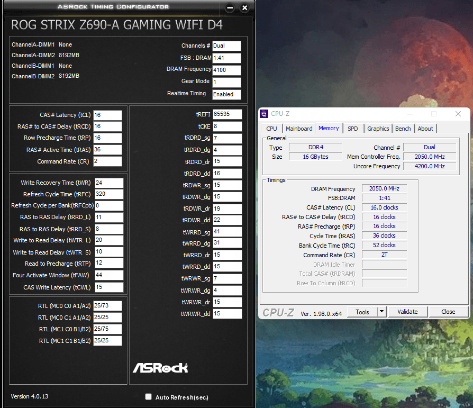Click the tRDRD_dd input field
This screenshot has width=473, height=408.
(x=227, y=174)
